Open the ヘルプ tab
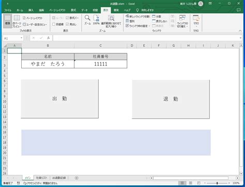 click(x=127, y=10)
